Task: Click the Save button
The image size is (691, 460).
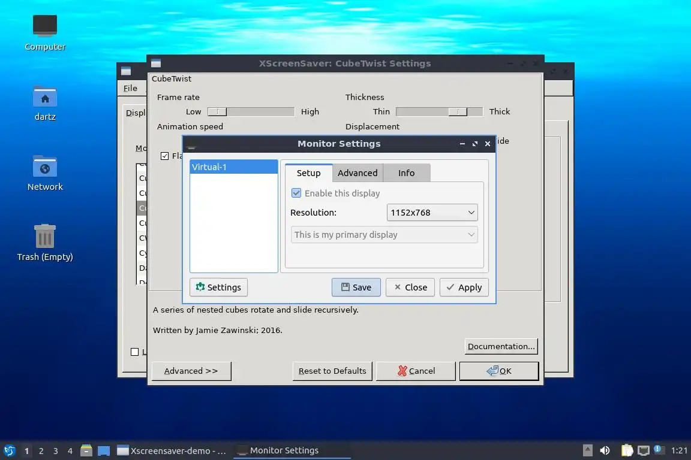Action: click(x=356, y=287)
